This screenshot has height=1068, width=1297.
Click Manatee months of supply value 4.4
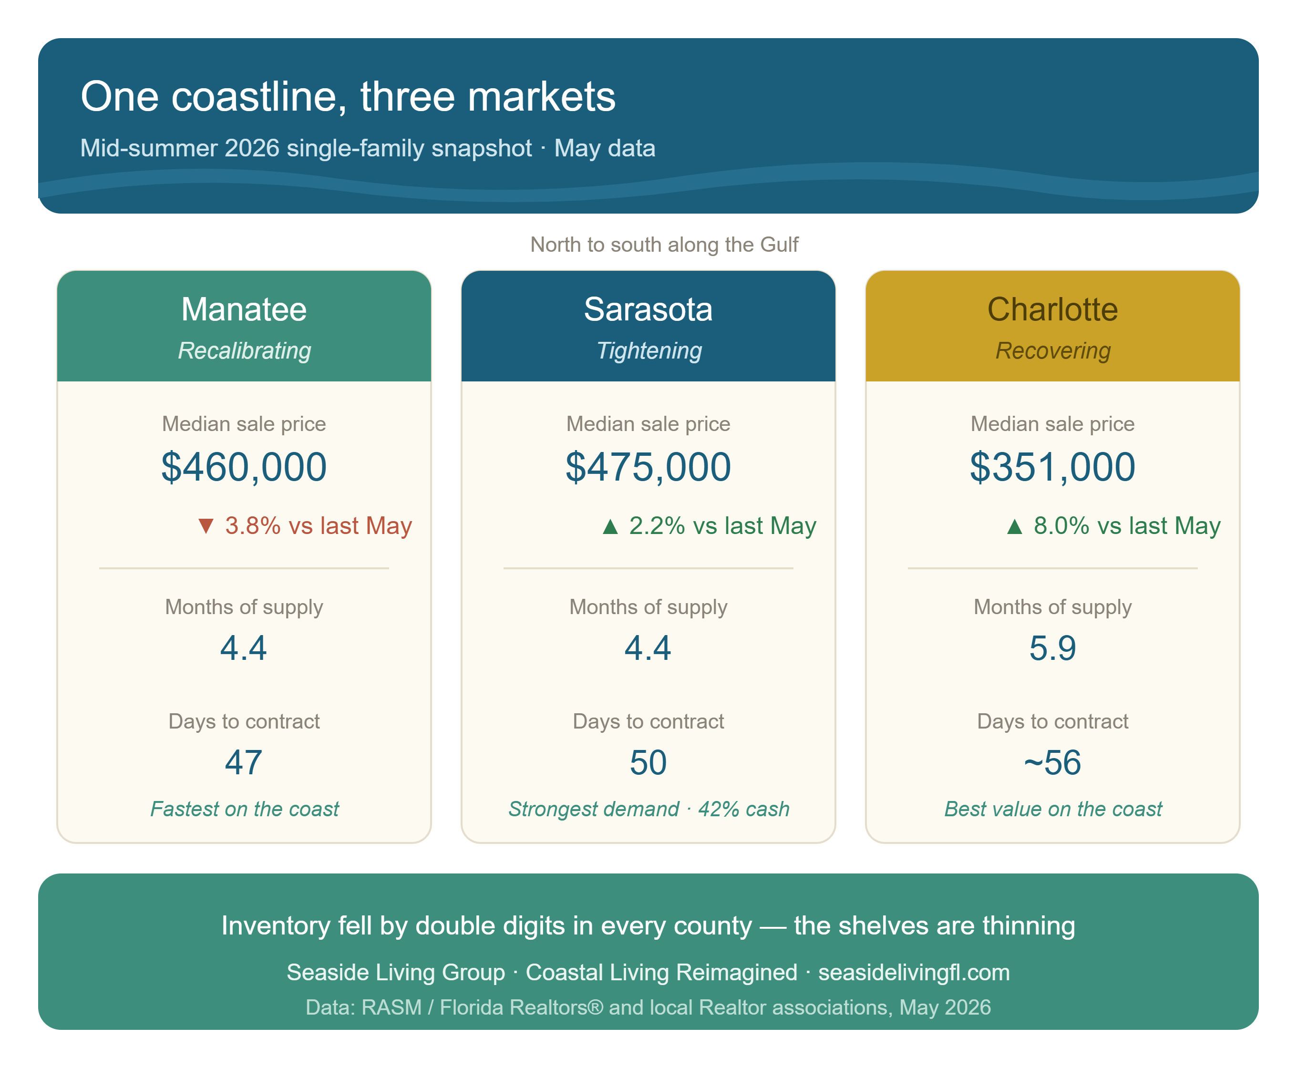[x=244, y=648]
